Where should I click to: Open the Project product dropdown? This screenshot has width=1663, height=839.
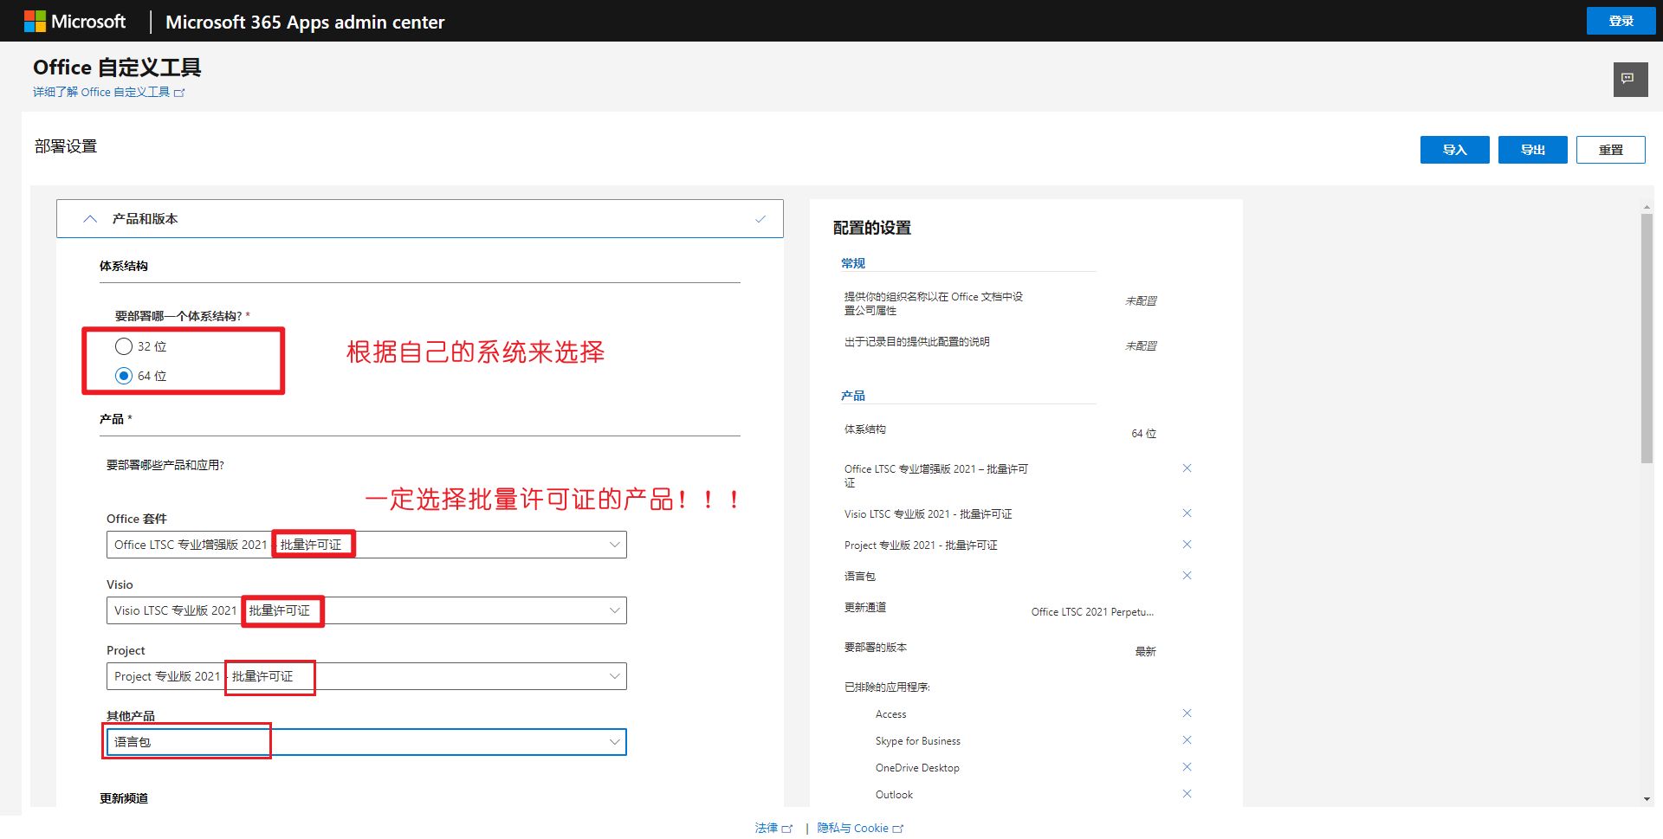coord(366,676)
